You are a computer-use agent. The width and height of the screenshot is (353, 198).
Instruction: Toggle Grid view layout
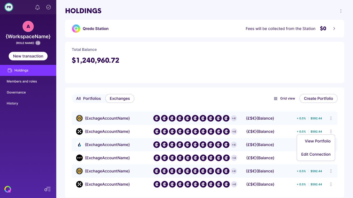click(x=284, y=98)
